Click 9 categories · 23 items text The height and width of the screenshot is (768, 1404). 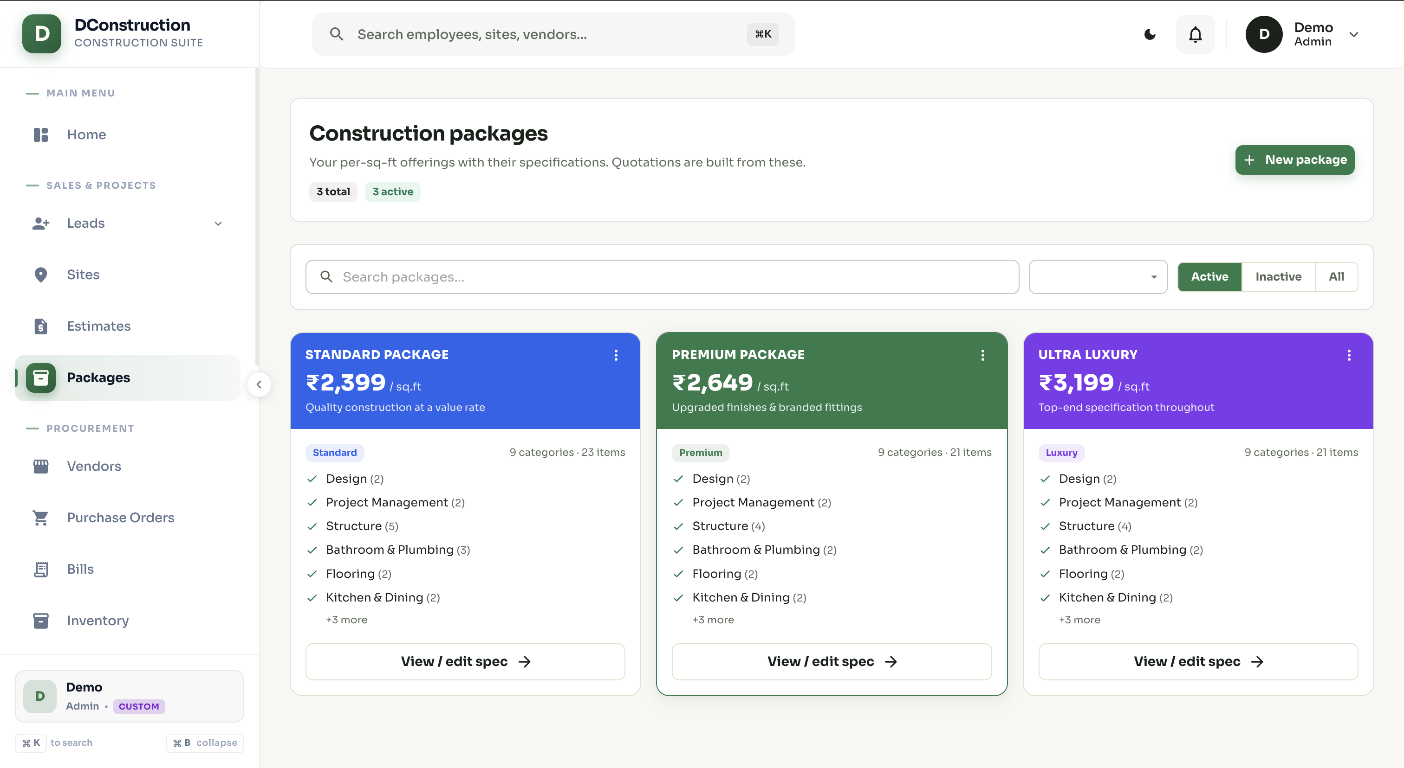tap(567, 452)
